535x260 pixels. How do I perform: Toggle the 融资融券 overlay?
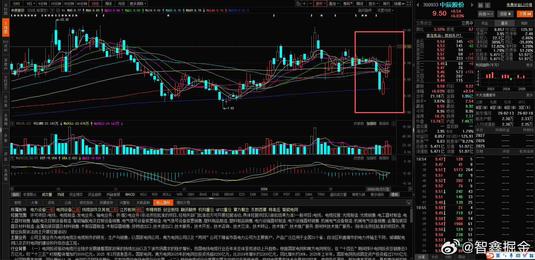[x=365, y=10]
